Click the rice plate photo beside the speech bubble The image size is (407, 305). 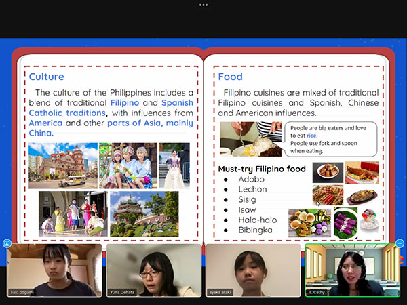click(x=250, y=139)
